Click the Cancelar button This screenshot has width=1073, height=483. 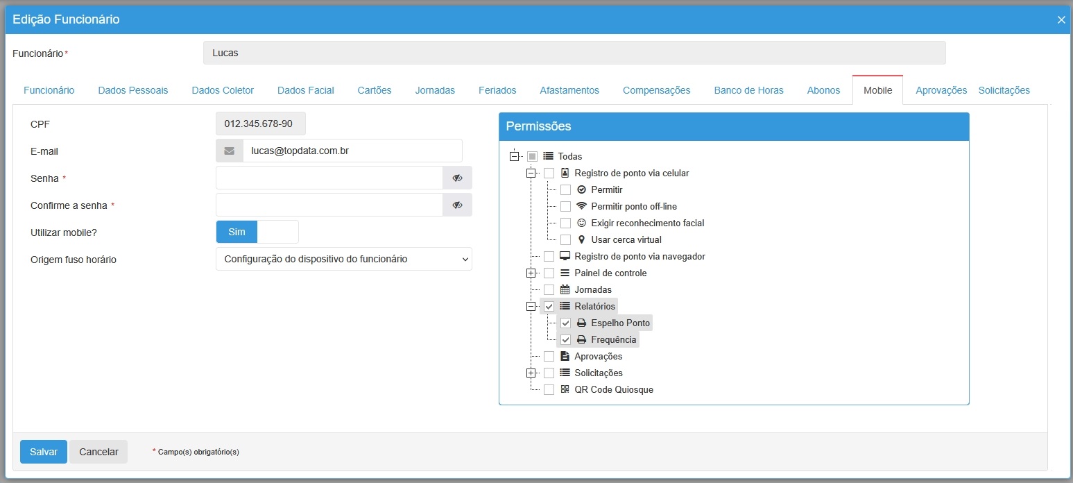(x=98, y=452)
